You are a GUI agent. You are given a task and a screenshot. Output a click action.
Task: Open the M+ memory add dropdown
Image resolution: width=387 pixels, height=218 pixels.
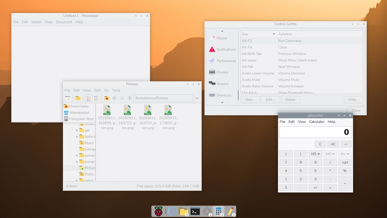coord(345,154)
